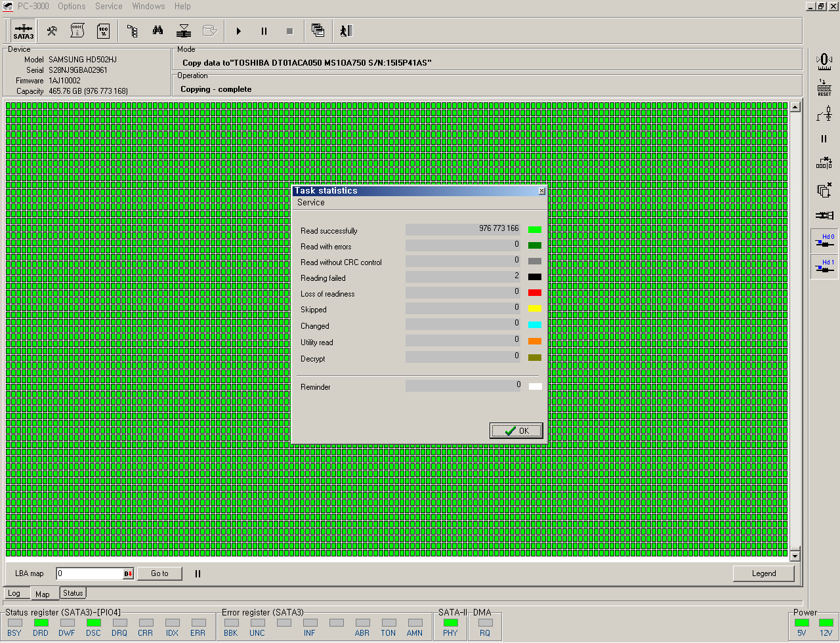Click the cable connector icon in sidebar
840x643 pixels.
(x=824, y=215)
